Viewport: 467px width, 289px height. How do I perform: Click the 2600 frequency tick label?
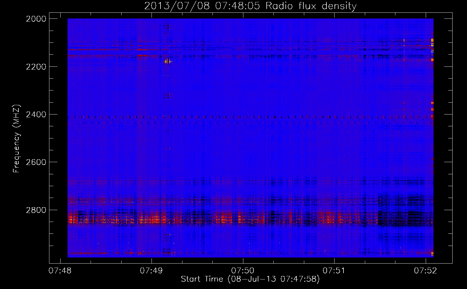[x=36, y=162]
